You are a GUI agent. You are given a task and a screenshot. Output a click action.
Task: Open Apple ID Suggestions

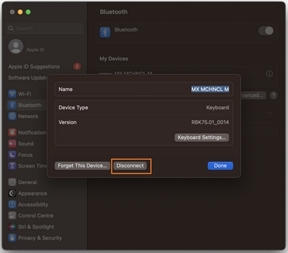click(34, 67)
